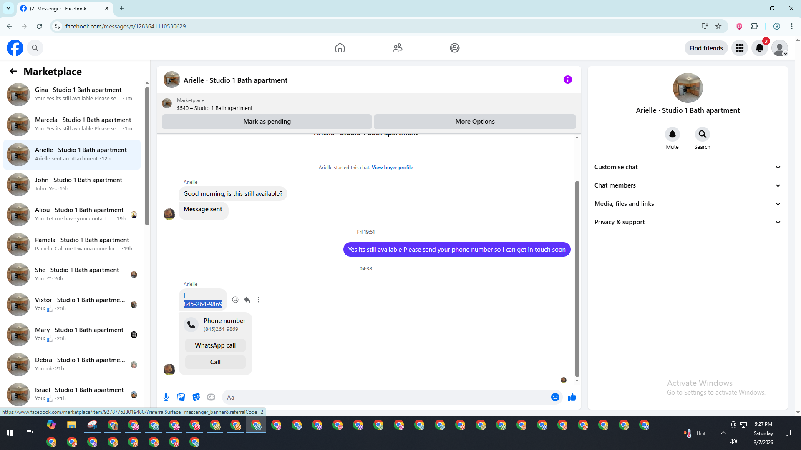Click the Mark as pending button

[267, 122]
